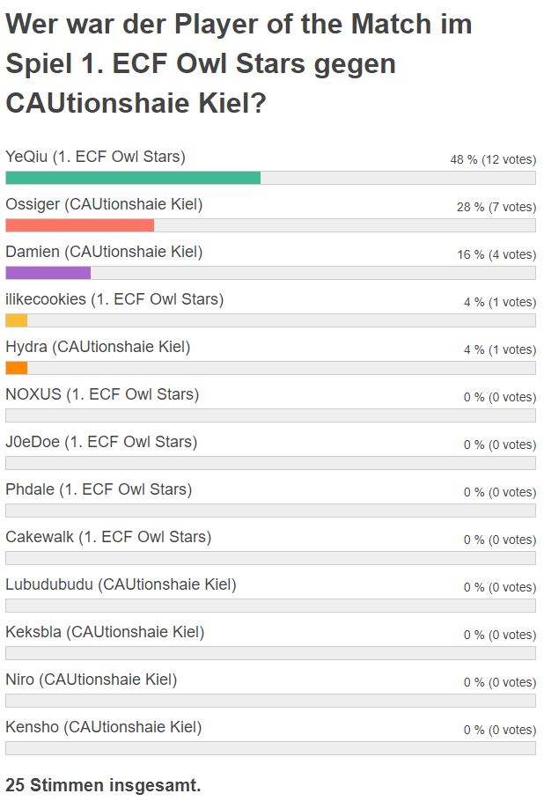Click the yellow ilikecookies result bar

coord(17,320)
